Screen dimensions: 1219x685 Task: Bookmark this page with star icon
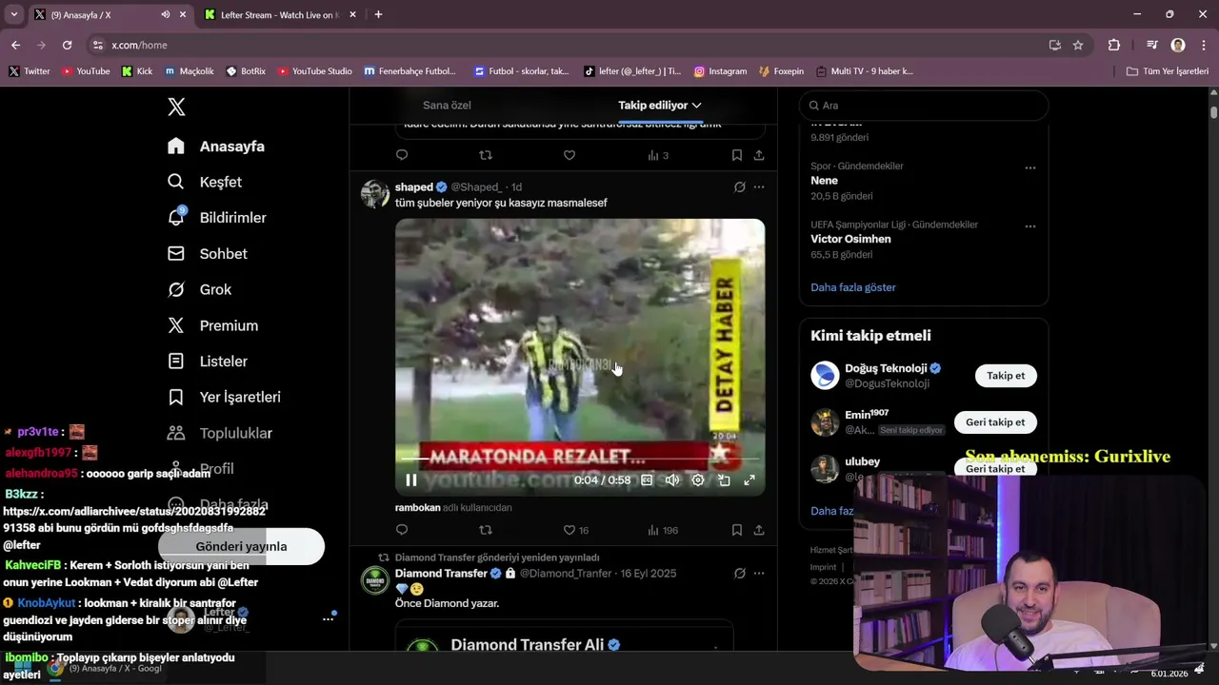(x=1078, y=45)
